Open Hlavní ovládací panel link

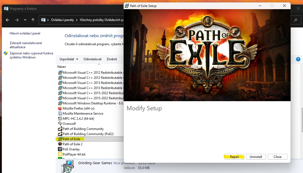point(25,33)
